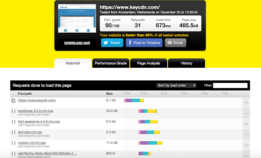261x158 pixels.
Task: Click the CSS braces icon beside animate.min.css
Action: [x=13, y=132]
